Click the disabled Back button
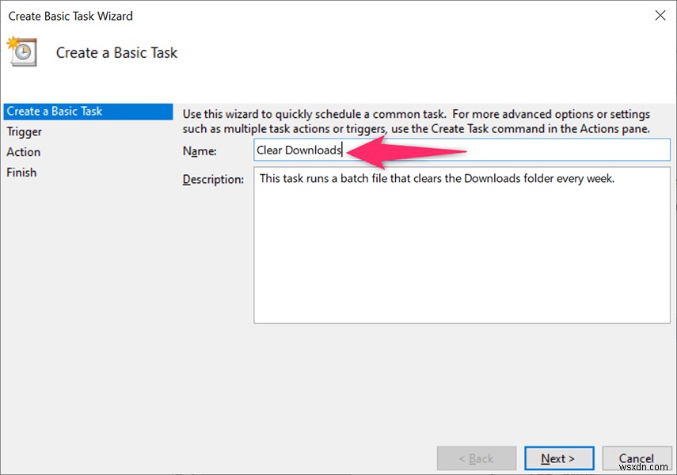Screen dimensions: 677x475 tap(477, 458)
